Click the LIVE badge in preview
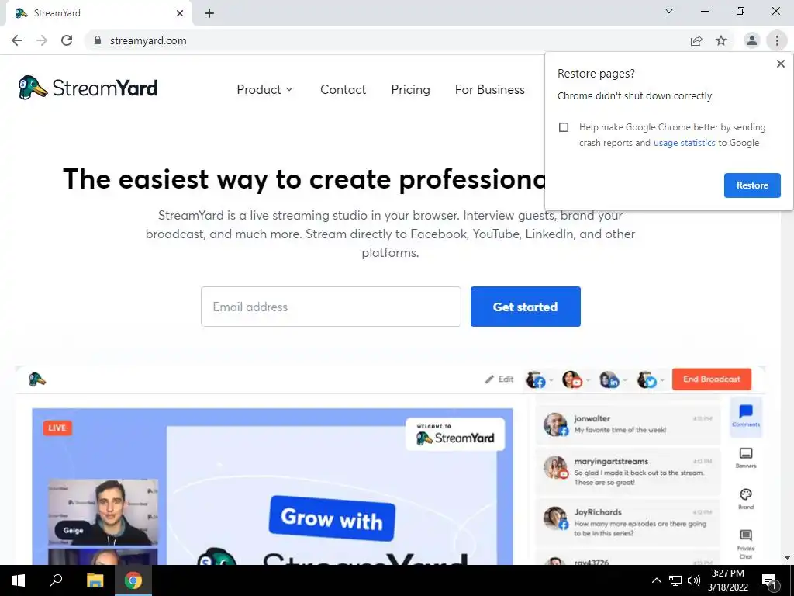The width and height of the screenshot is (794, 596). coord(57,428)
